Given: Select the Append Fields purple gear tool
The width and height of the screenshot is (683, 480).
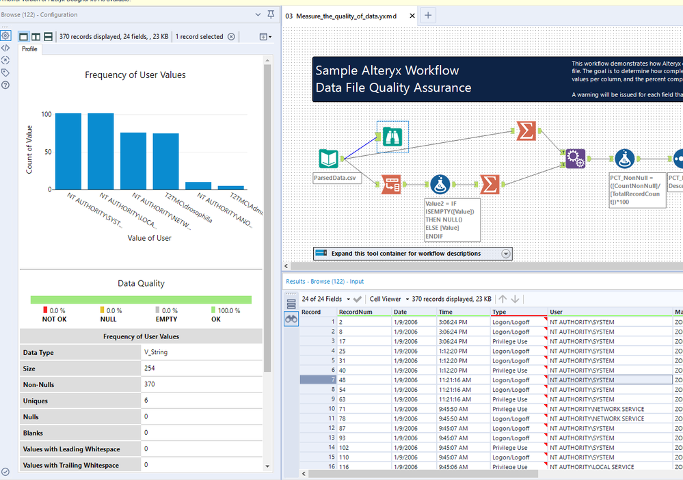Looking at the screenshot, I should click(575, 159).
